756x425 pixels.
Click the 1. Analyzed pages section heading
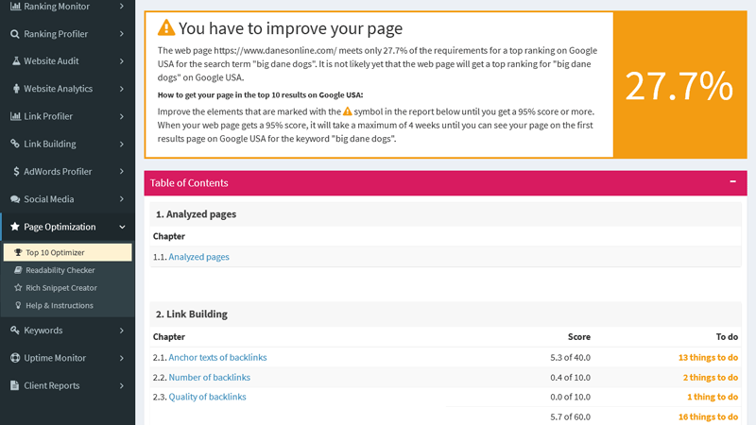click(x=196, y=214)
